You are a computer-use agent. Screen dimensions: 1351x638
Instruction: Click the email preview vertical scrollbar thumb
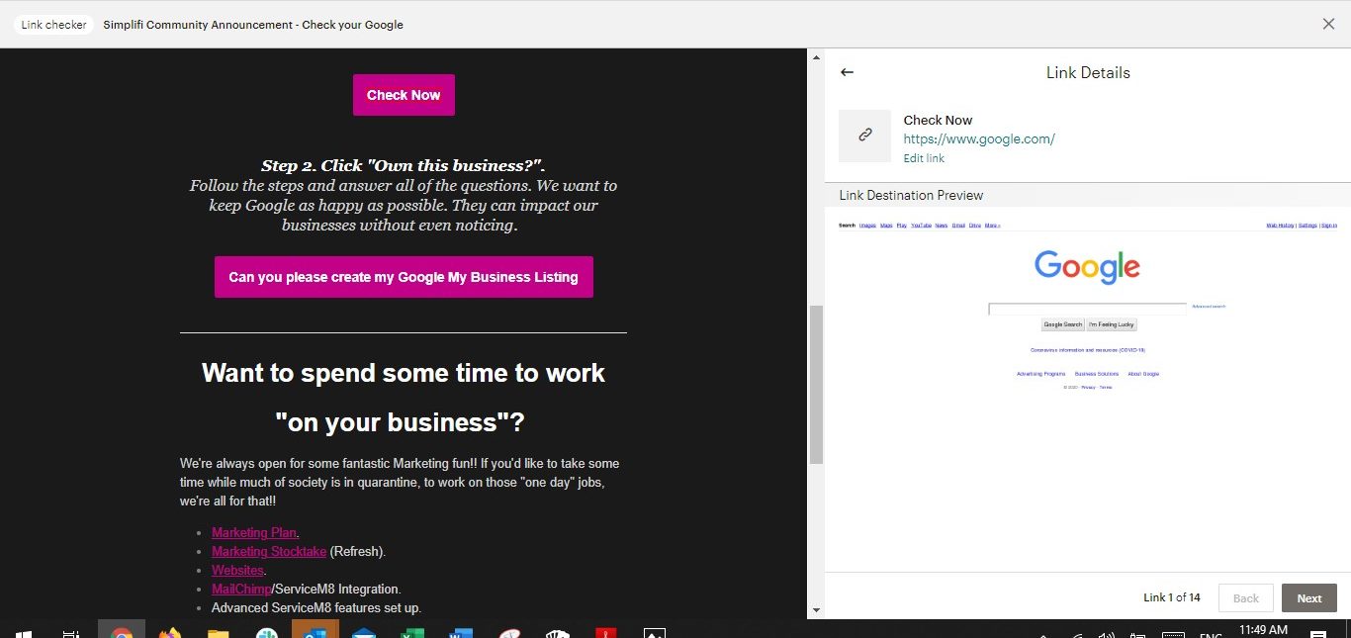tap(816, 385)
